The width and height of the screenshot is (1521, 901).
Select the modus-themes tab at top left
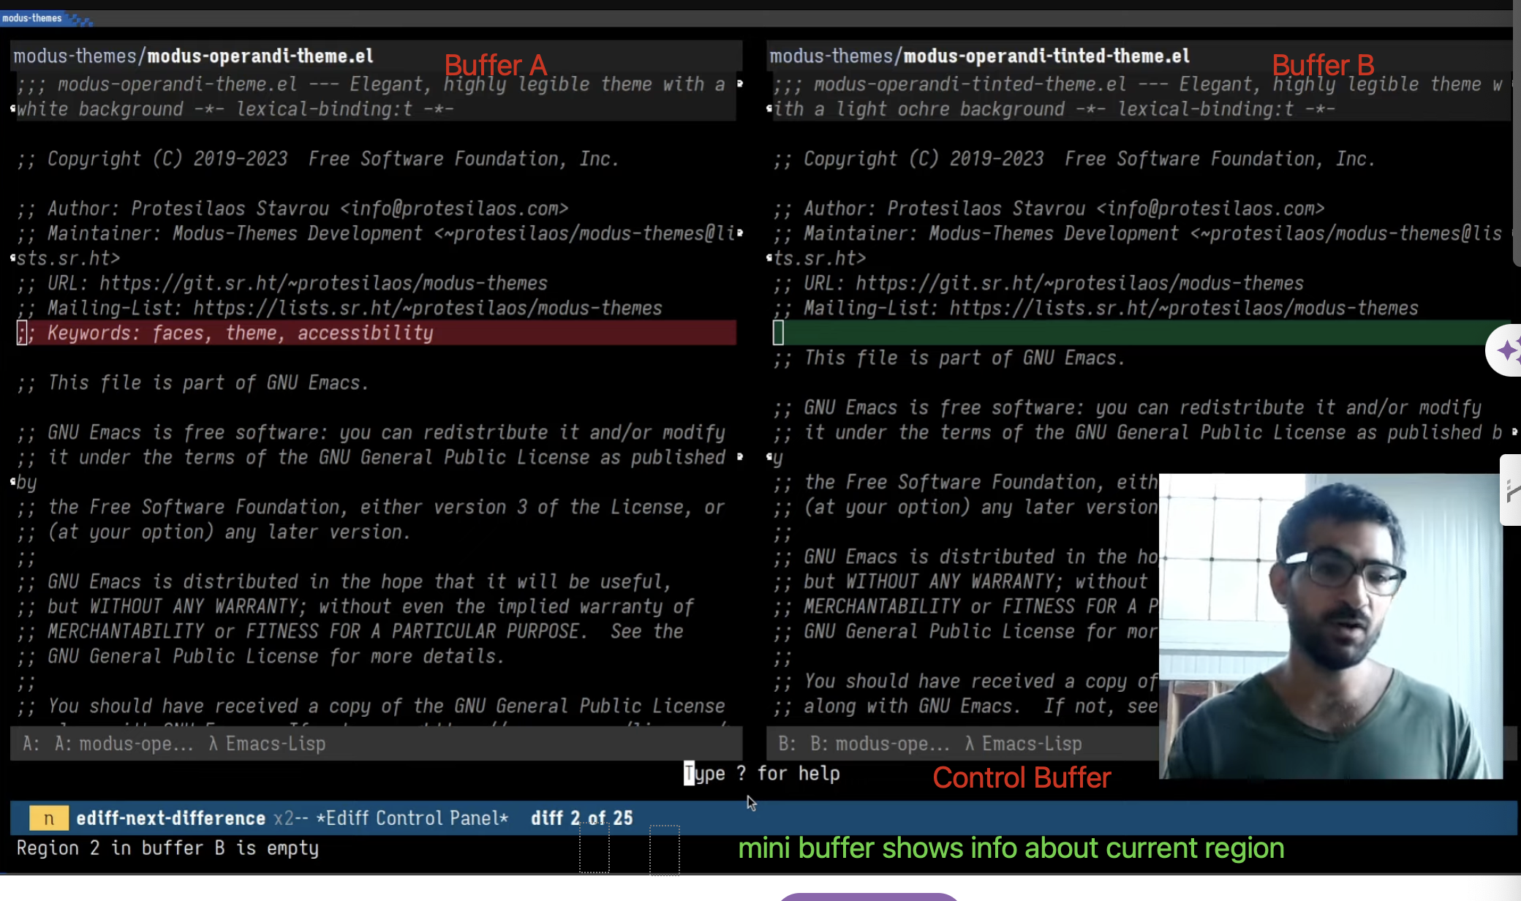point(32,18)
